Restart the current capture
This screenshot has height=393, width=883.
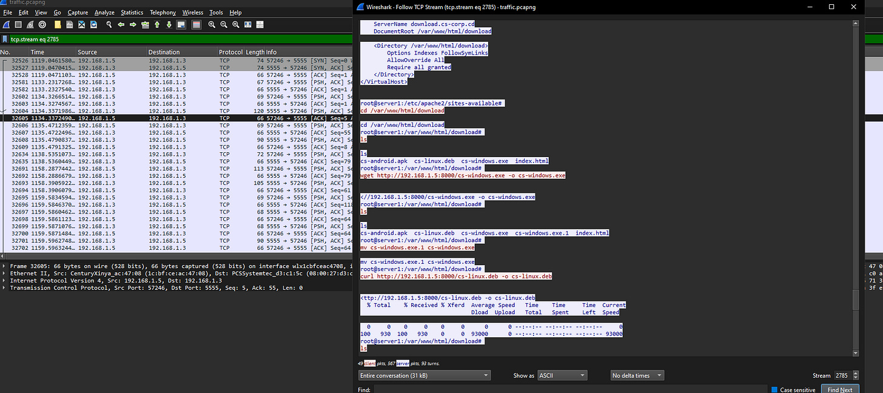[x=30, y=25]
